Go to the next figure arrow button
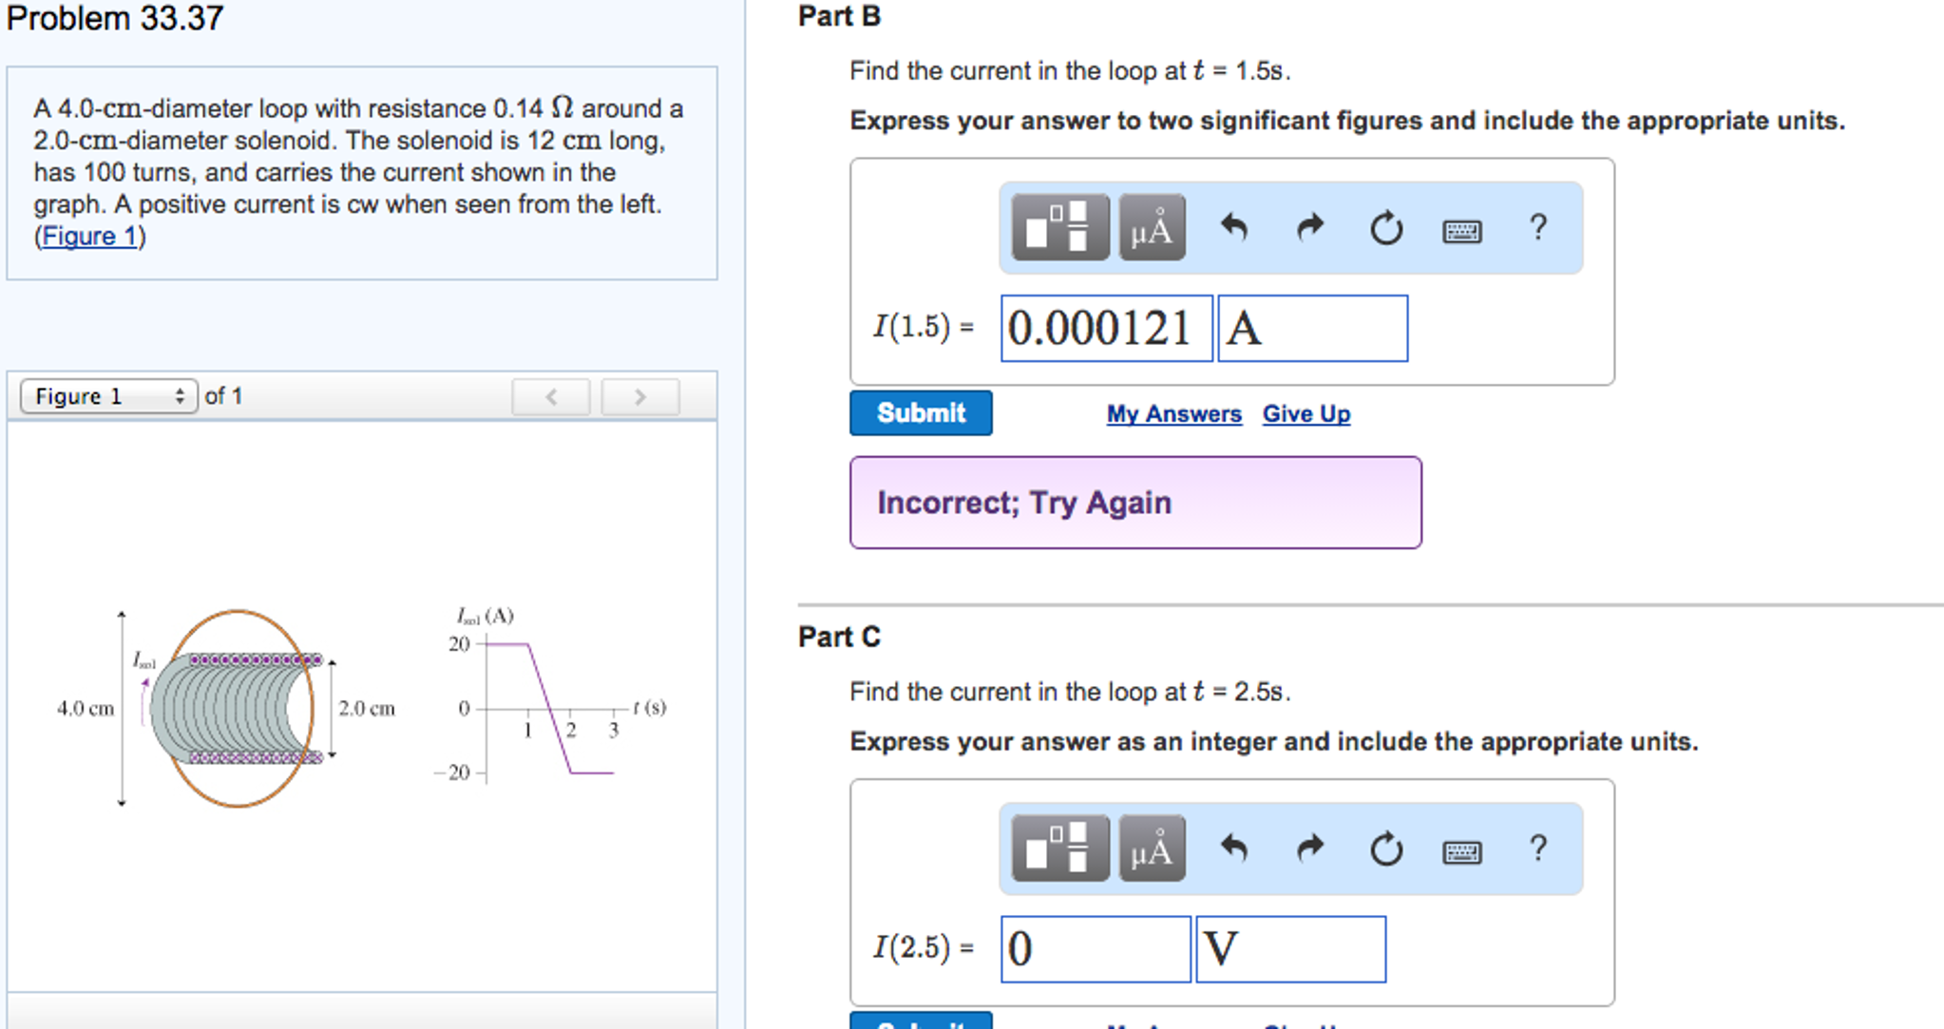This screenshot has width=1944, height=1029. (640, 397)
